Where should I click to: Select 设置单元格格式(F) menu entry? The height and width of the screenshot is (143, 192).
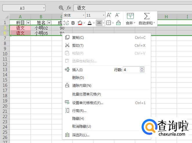click(88, 103)
